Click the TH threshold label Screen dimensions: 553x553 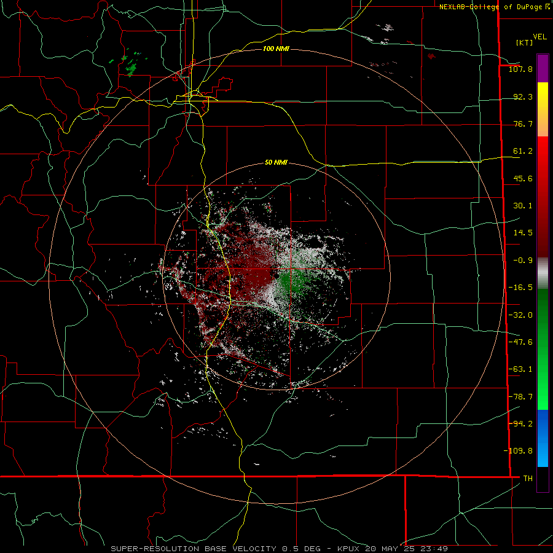click(528, 478)
